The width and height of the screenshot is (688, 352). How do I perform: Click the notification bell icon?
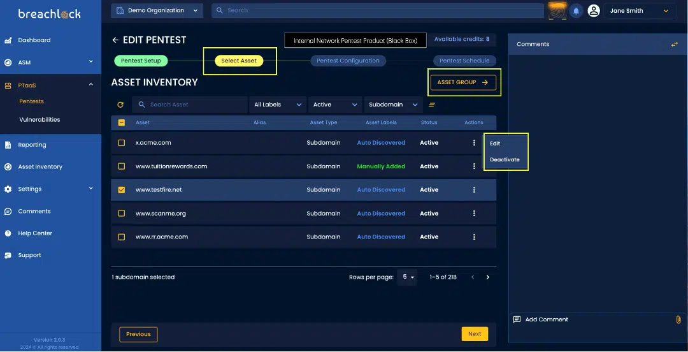(576, 11)
